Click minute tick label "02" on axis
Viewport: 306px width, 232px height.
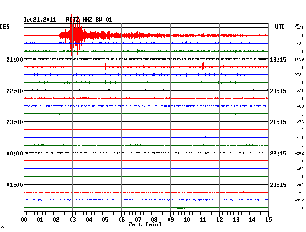coord(56,220)
